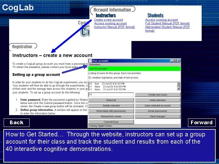The image size is (219, 164).
Task: Select user row t-1 false 9:42:05 PM
Action: tap(107, 87)
